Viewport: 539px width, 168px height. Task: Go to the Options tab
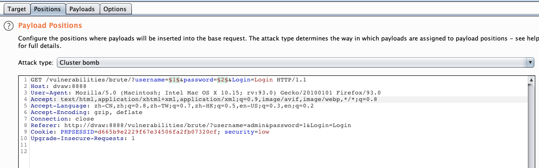click(115, 9)
